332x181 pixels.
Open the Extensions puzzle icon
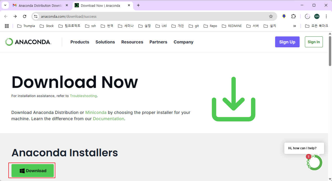(x=293, y=16)
